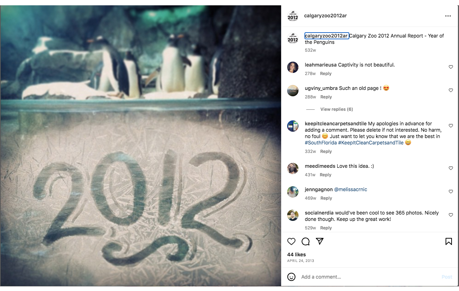Like ugviny_umbra's comment heart
The width and height of the screenshot is (459, 291).
tap(451, 90)
